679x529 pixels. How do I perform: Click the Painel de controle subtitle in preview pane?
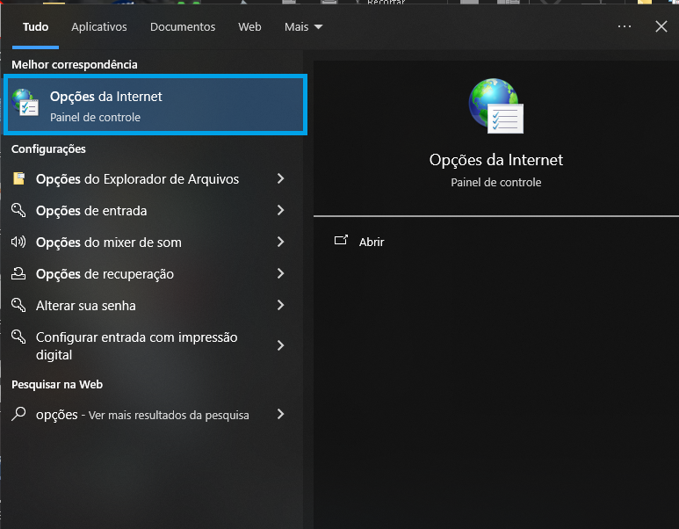[495, 183]
